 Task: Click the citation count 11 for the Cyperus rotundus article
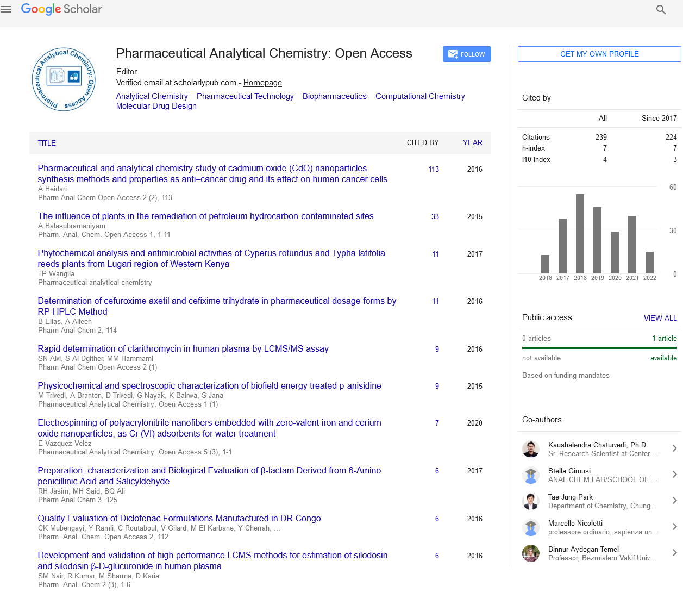(x=435, y=254)
